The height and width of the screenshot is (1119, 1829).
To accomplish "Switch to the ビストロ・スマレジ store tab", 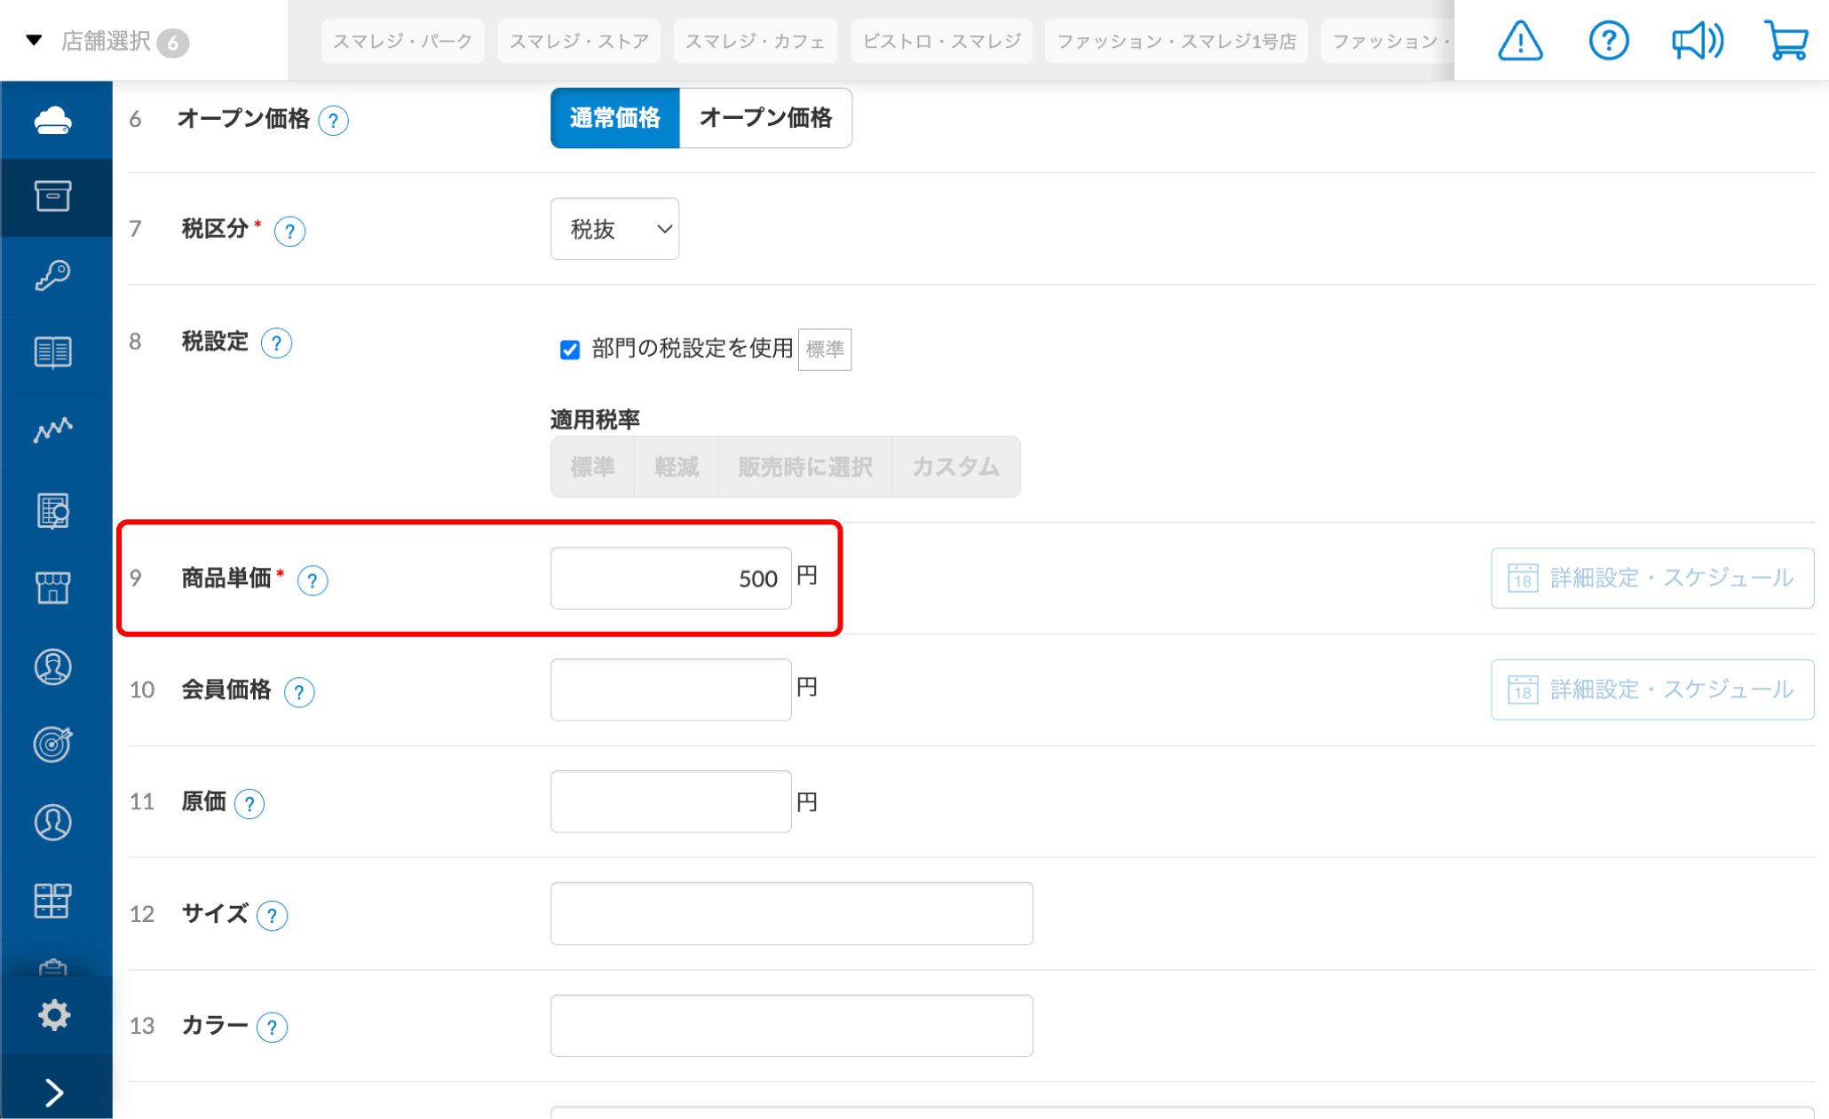I will coord(941,40).
